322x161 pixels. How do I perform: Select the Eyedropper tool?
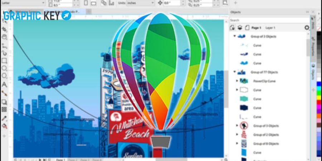[4, 118]
